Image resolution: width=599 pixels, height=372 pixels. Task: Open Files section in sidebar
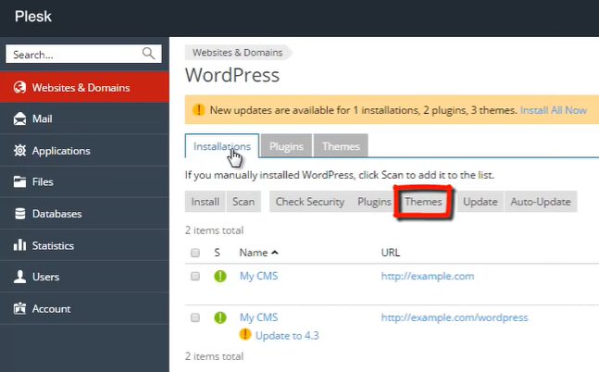[x=84, y=181]
